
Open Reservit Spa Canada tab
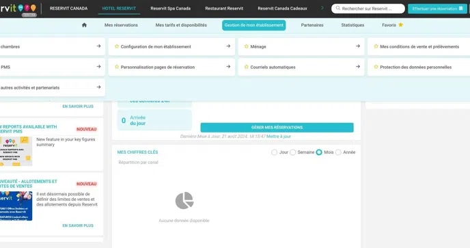(x=171, y=8)
